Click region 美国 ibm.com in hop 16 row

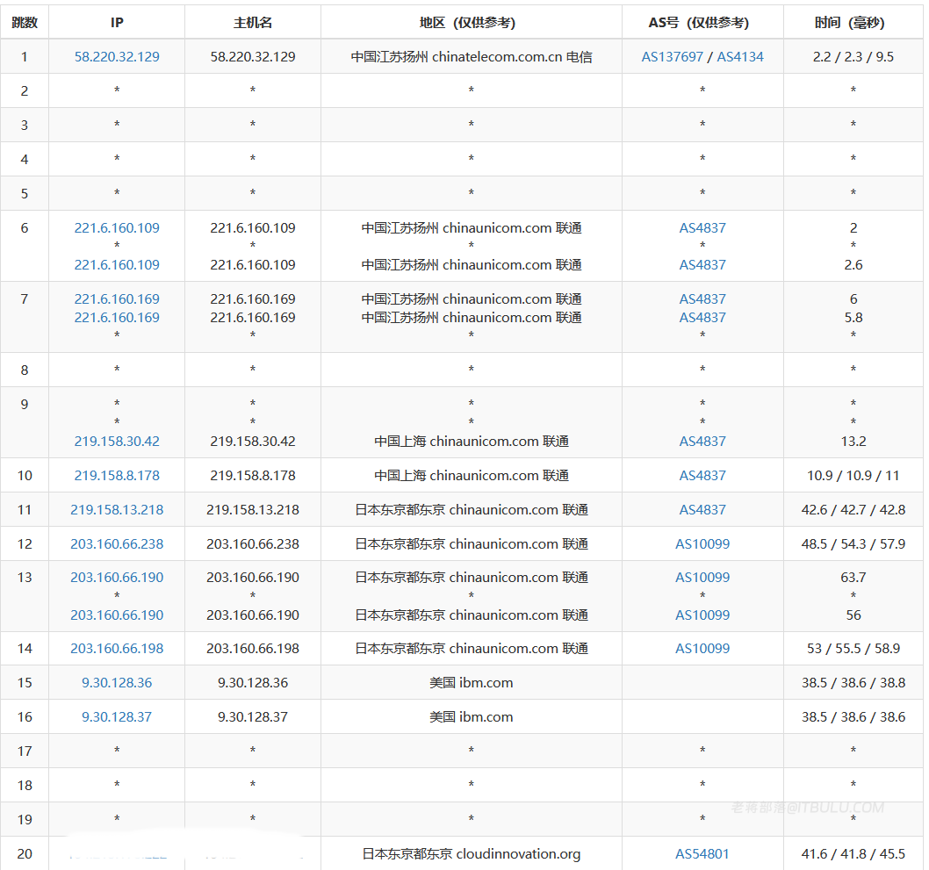click(x=471, y=717)
